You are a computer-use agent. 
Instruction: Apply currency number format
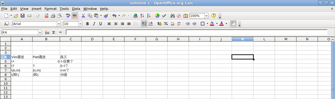[159, 24]
